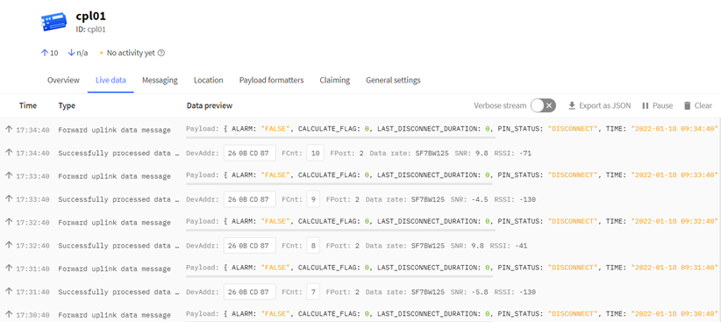Click the FCnt value 9 box

tap(313, 199)
